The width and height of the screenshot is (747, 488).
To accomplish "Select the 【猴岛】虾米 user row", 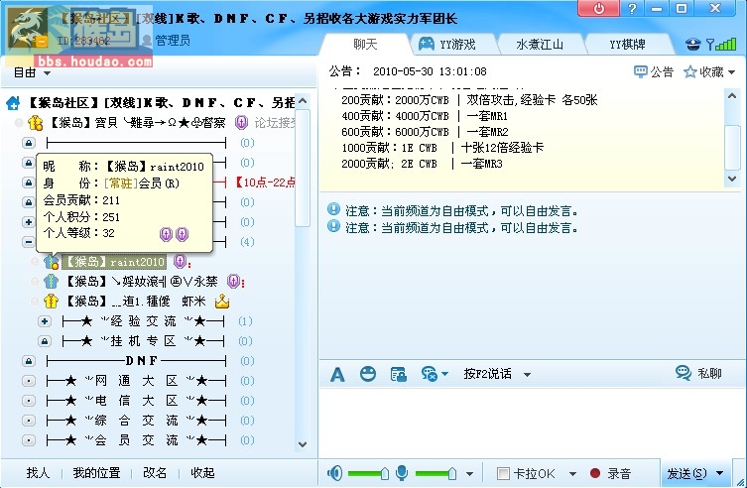I will click(x=135, y=301).
